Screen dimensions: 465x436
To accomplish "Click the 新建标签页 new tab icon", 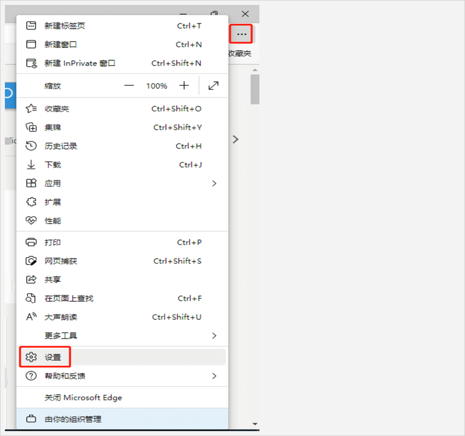I will 31,25.
